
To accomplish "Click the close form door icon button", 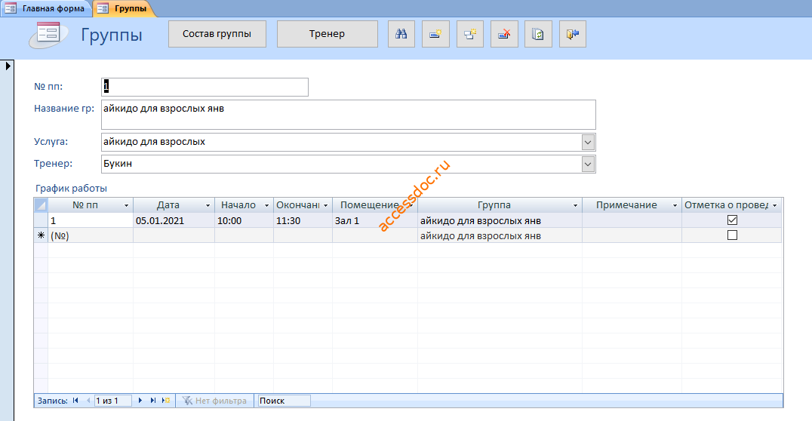I will click(x=573, y=34).
